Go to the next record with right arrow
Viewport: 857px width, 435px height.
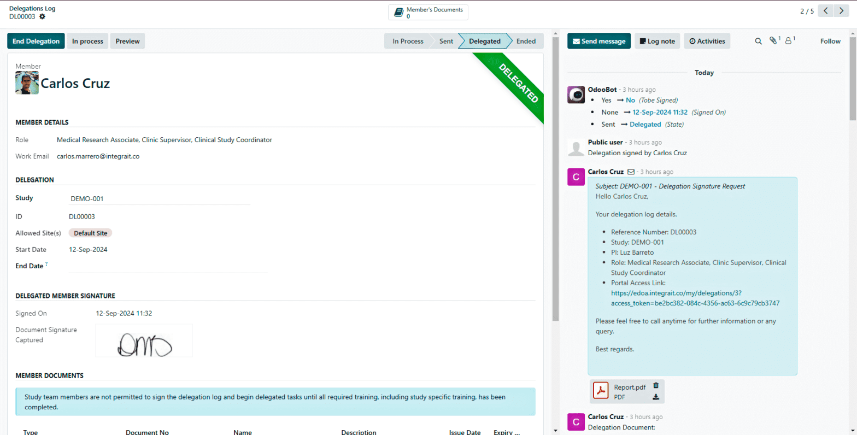841,11
